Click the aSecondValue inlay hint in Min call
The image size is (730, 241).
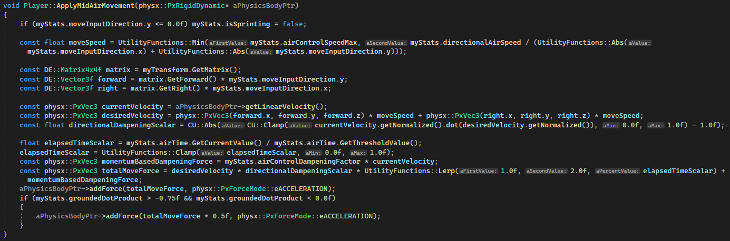pos(387,43)
